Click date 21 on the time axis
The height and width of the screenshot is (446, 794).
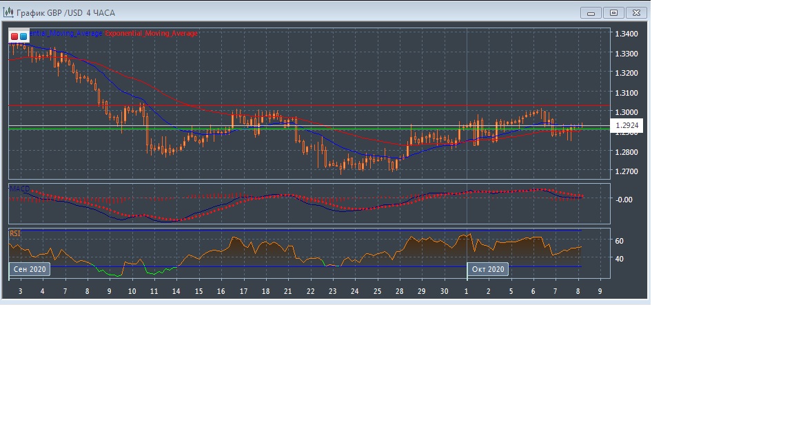(289, 292)
